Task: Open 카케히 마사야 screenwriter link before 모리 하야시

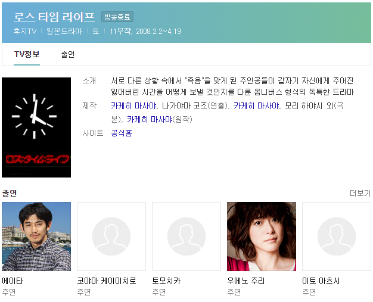Action: pos(256,105)
